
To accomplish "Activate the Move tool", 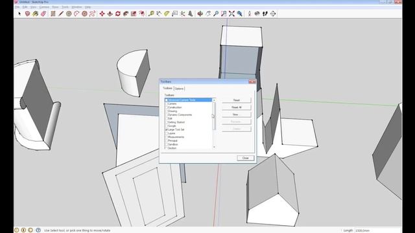I will 102,14.
